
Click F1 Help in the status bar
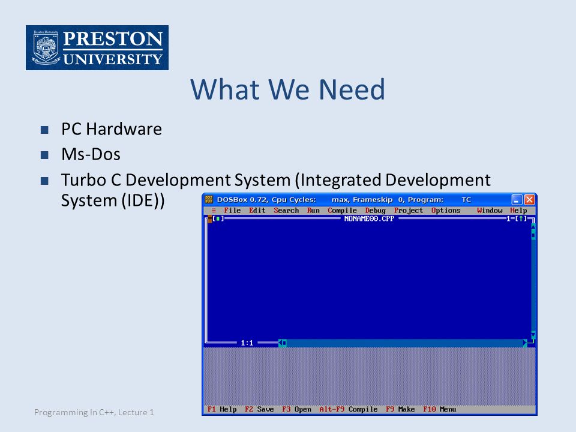[222, 409]
